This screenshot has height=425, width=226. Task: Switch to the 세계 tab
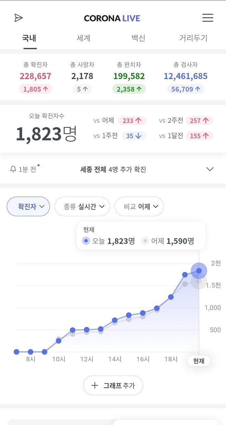(x=84, y=38)
